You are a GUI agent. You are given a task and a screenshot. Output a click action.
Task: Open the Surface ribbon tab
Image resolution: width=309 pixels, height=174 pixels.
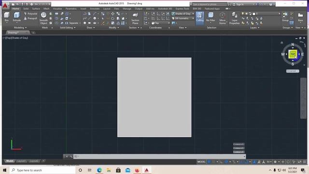tap(36, 9)
